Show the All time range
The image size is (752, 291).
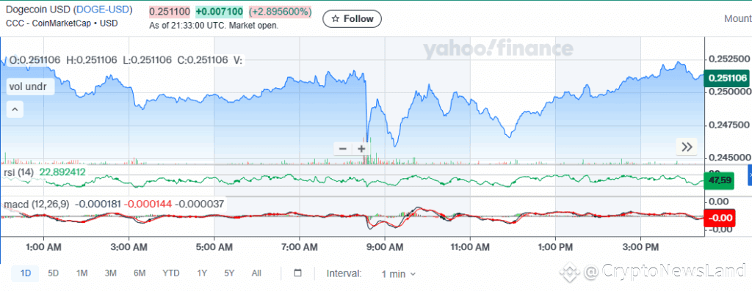pos(256,273)
